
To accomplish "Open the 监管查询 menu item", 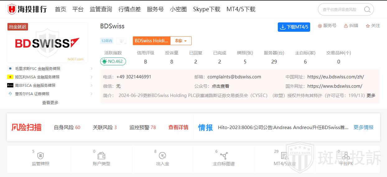I will pyautogui.click(x=101, y=9).
